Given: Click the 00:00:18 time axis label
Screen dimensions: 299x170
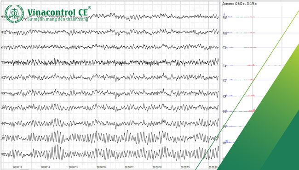Looking at the screenshot, I should [157, 167].
